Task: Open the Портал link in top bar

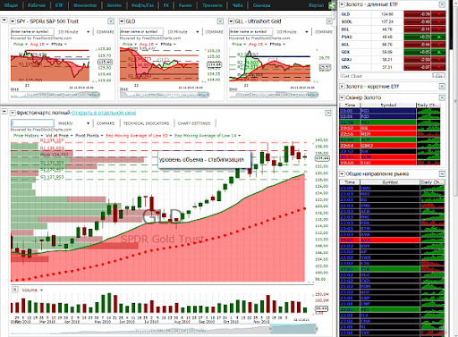Action: pyautogui.click(x=316, y=5)
